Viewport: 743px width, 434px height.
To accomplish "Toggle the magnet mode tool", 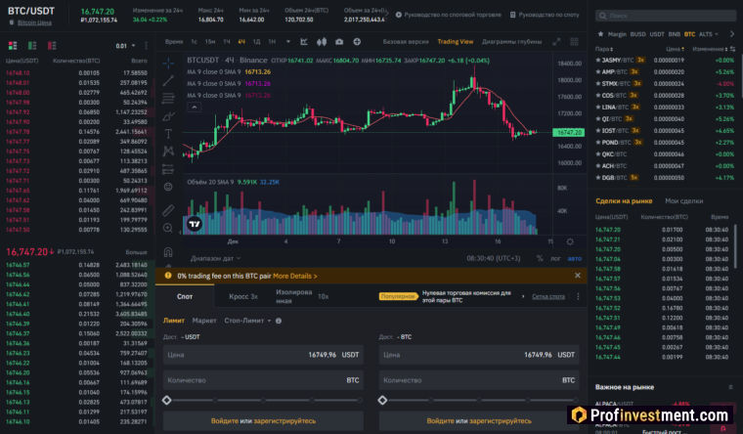I will (168, 251).
